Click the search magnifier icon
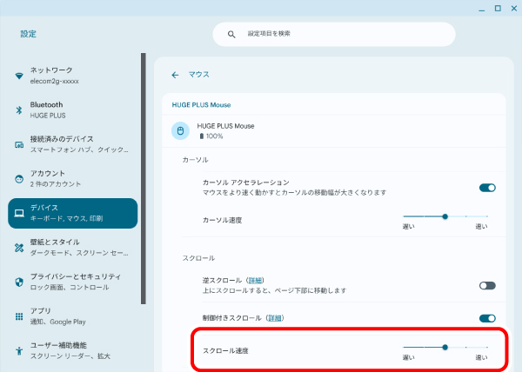The height and width of the screenshot is (372, 522). point(231,34)
